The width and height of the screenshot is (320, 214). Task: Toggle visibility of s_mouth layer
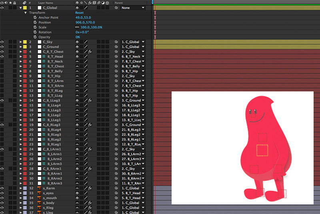coord(2,198)
